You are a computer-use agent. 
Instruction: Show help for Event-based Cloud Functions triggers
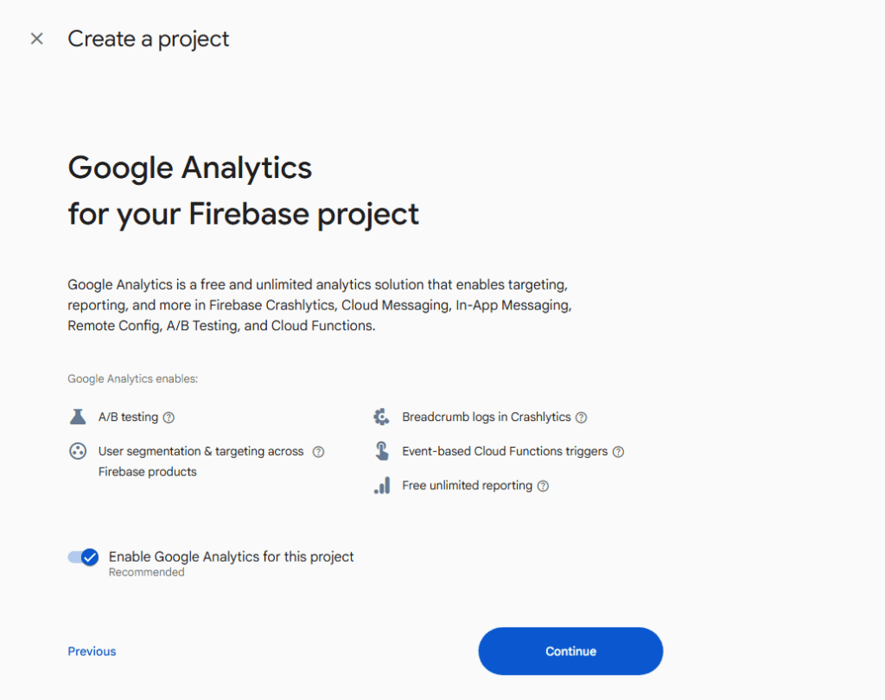click(x=618, y=451)
